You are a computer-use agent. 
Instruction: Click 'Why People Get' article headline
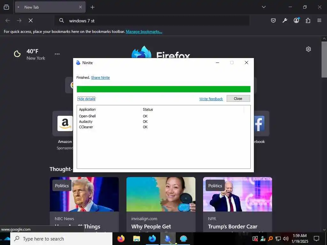[x=151, y=226]
